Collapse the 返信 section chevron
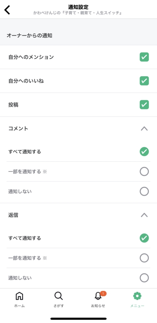 tap(144, 215)
